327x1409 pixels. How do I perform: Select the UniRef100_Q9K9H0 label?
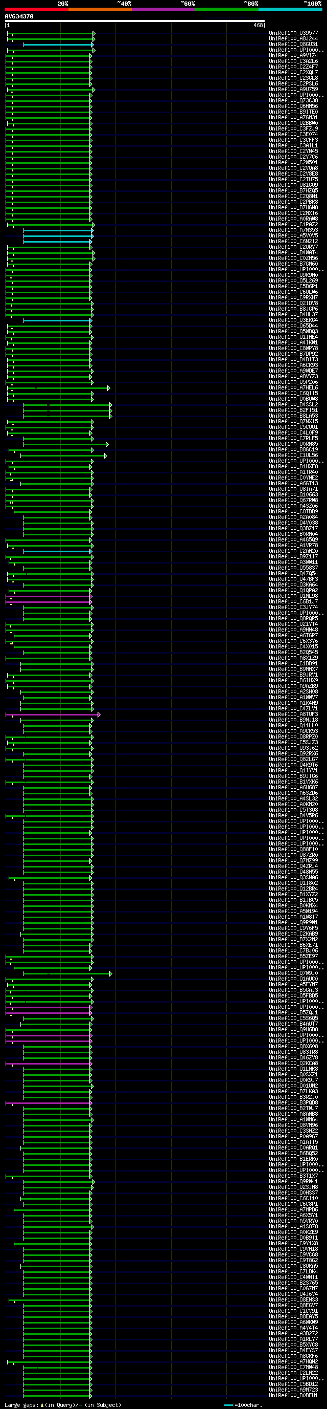(293, 275)
